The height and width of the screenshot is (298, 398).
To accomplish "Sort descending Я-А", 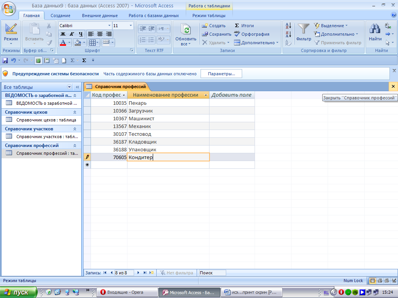I will [288, 34].
